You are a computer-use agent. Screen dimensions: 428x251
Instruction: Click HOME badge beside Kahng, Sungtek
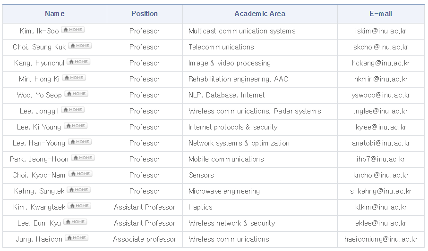(79, 190)
